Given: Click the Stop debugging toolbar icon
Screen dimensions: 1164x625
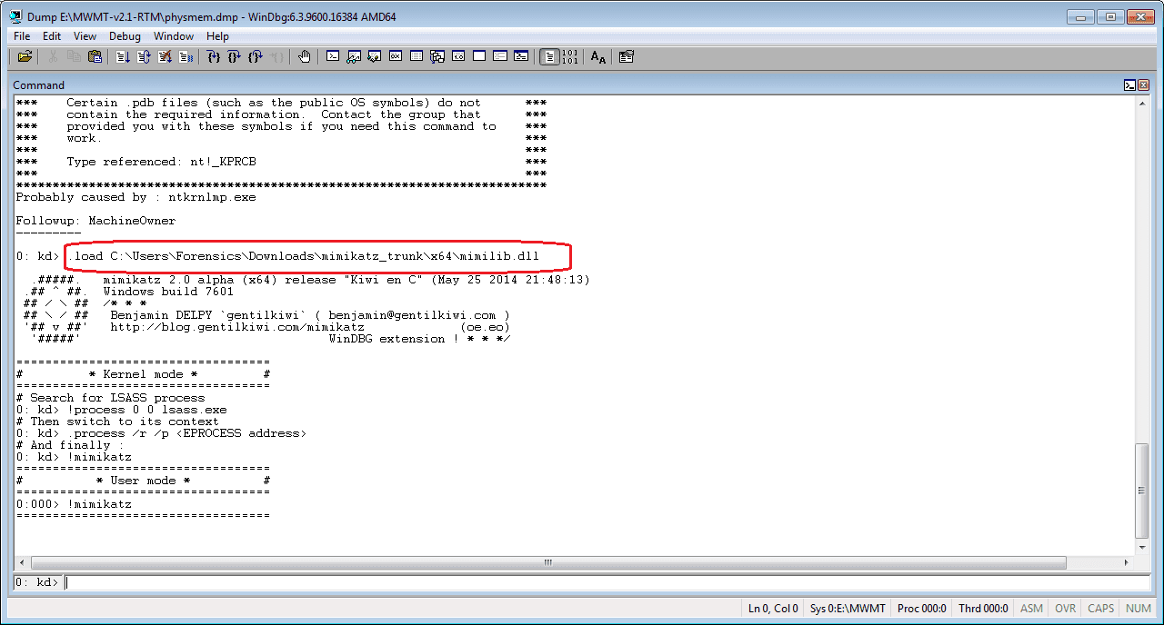Looking at the screenshot, I should pos(165,56).
